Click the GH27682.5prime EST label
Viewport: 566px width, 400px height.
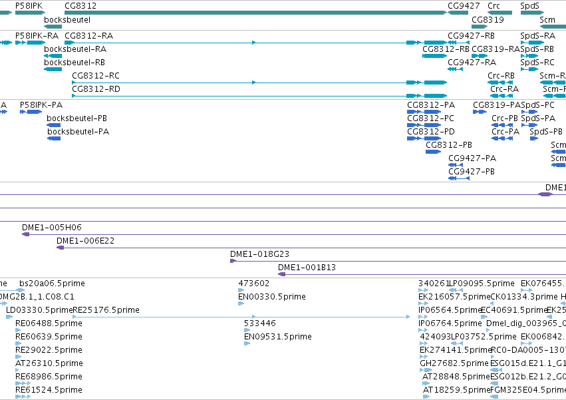click(454, 363)
